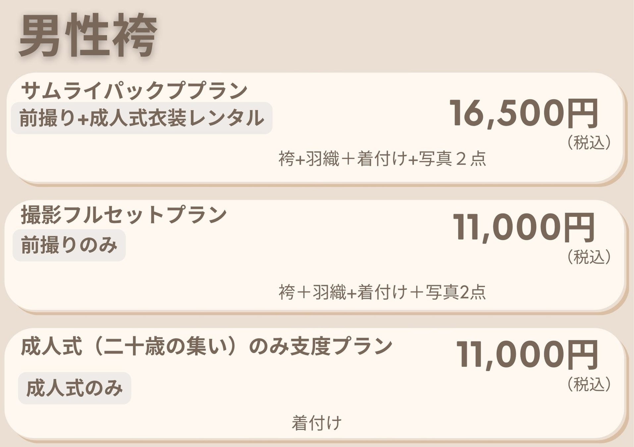Click 写真2点 in the 撮影フルセットプラン description
This screenshot has height=447, width=634.
(x=456, y=292)
